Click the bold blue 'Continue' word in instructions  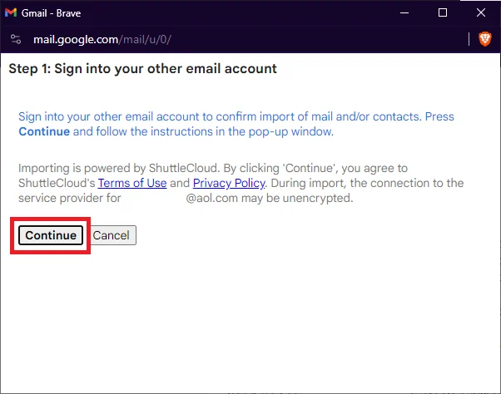[x=44, y=131]
